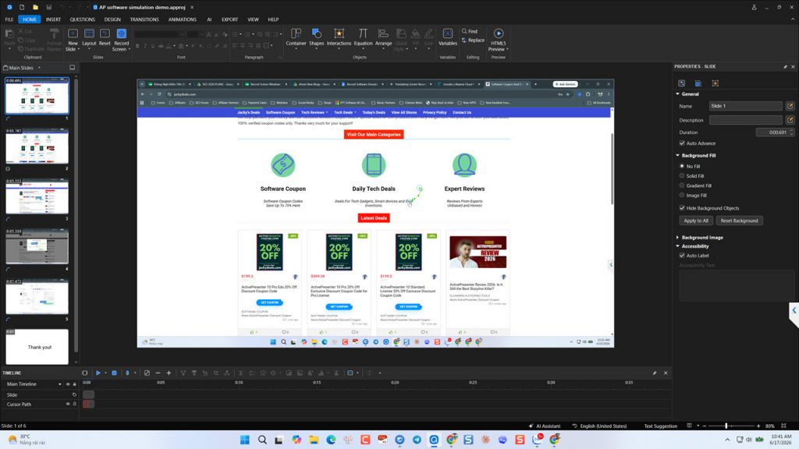Image resolution: width=799 pixels, height=449 pixels.
Task: Collapse the General section
Action: [677, 94]
